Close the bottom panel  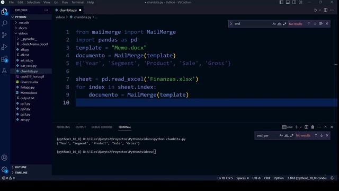[332, 127]
